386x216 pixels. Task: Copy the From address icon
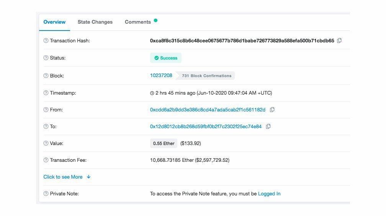click(x=272, y=110)
